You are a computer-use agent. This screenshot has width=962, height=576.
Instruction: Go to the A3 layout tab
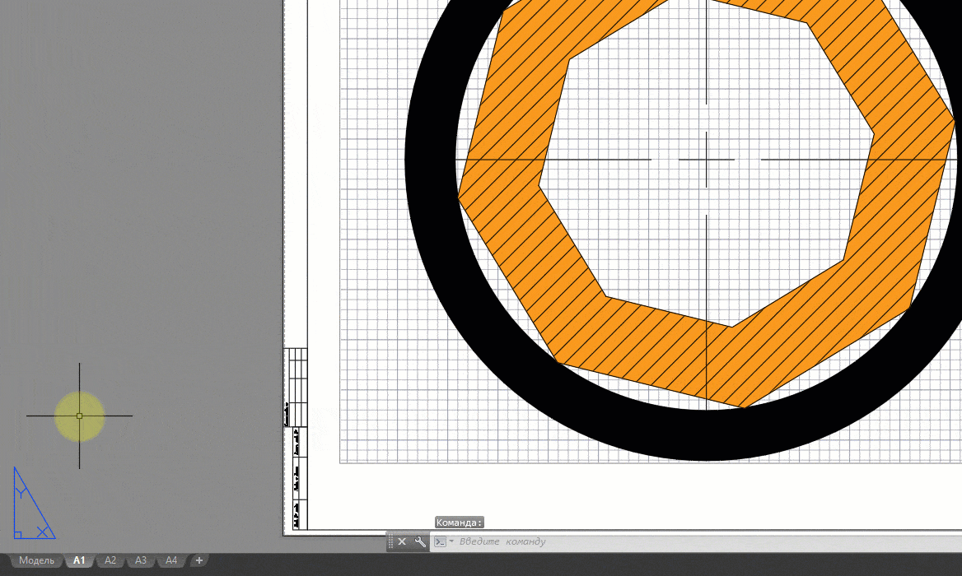coord(141,560)
